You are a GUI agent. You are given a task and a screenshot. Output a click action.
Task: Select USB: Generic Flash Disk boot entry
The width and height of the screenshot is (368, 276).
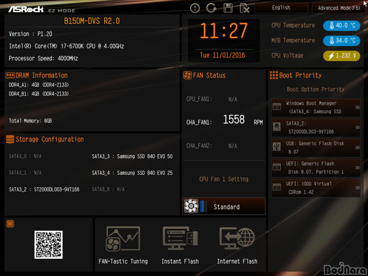click(x=316, y=148)
